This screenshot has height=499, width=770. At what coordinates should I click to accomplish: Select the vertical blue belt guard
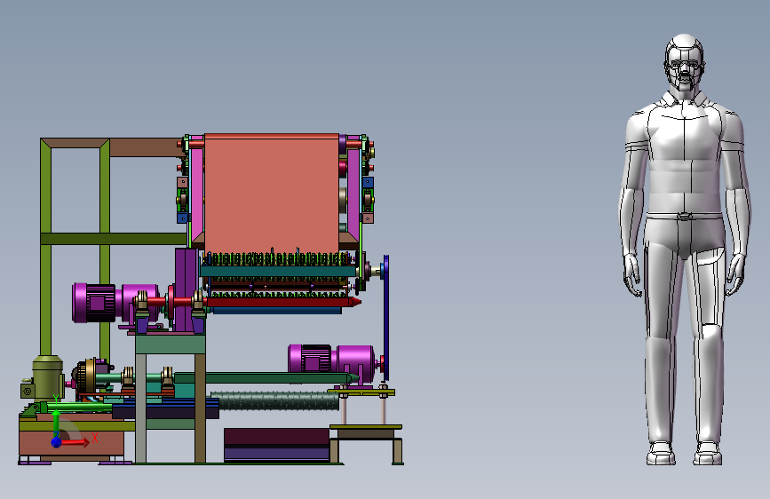coord(386,318)
